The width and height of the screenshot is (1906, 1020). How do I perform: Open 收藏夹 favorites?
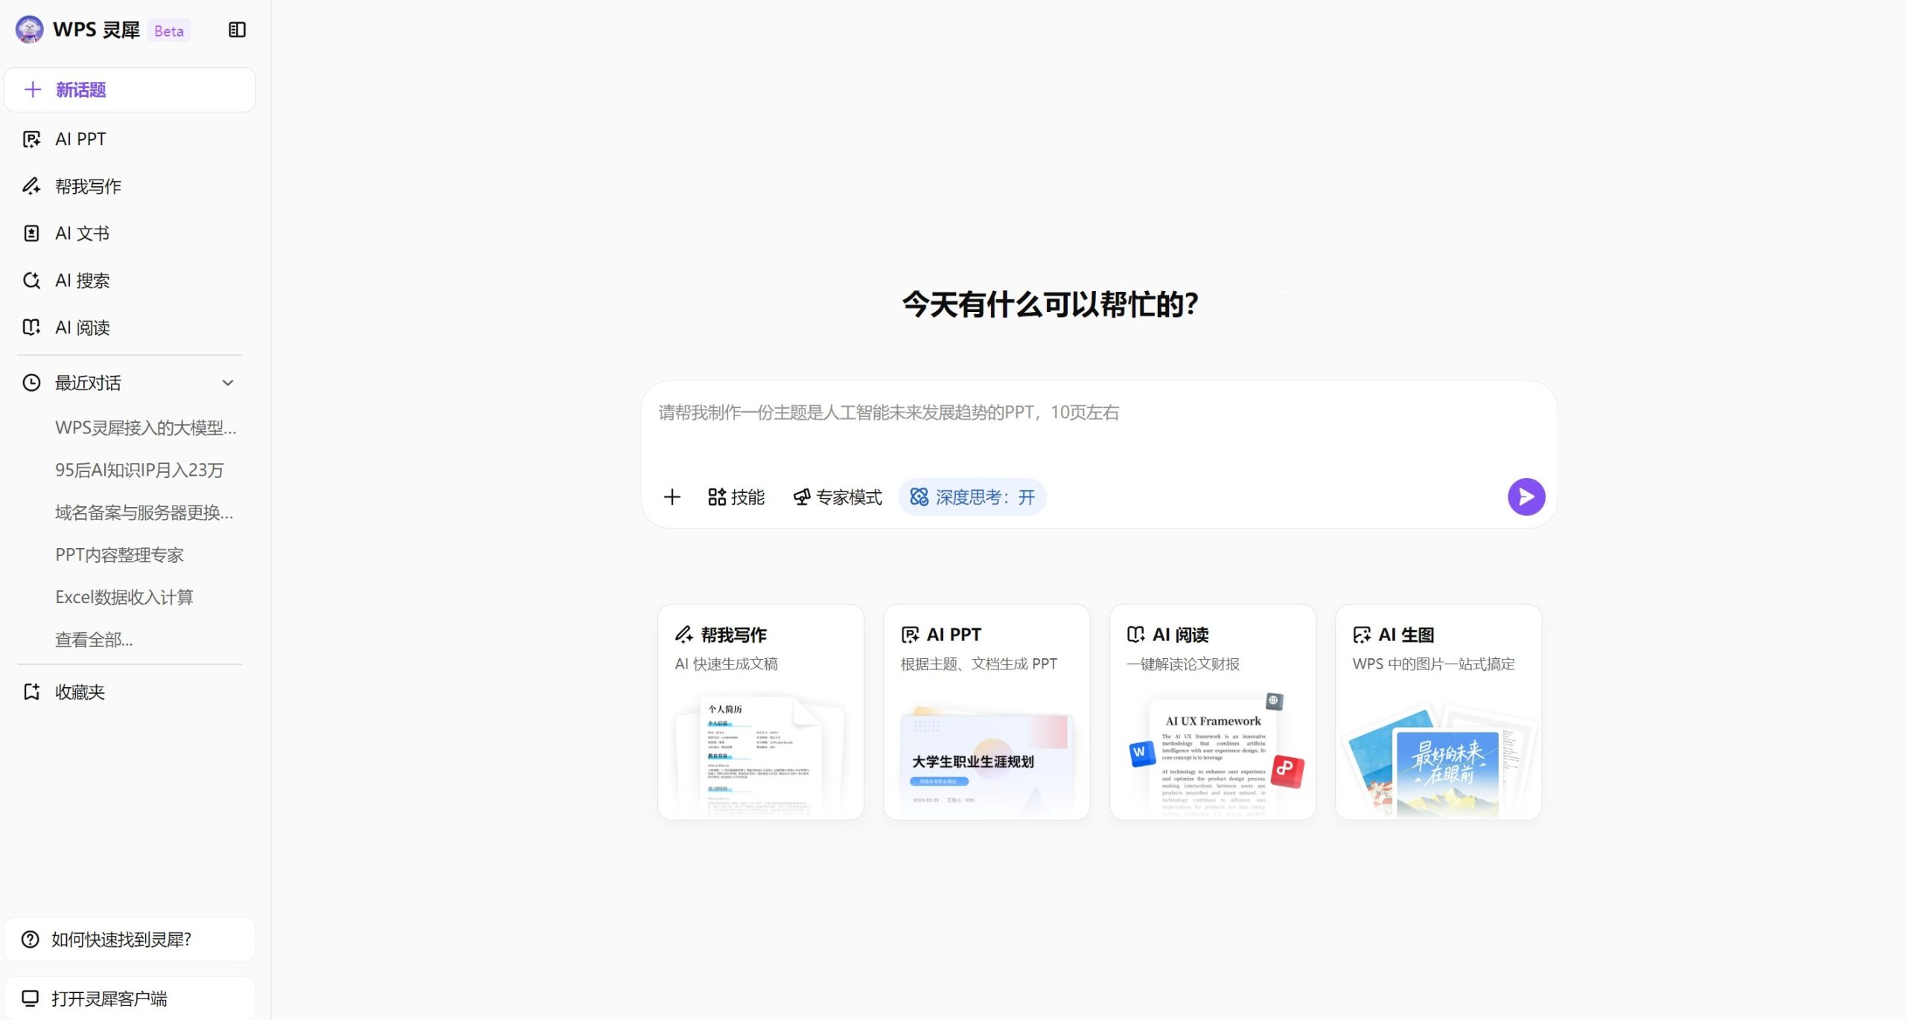point(130,692)
